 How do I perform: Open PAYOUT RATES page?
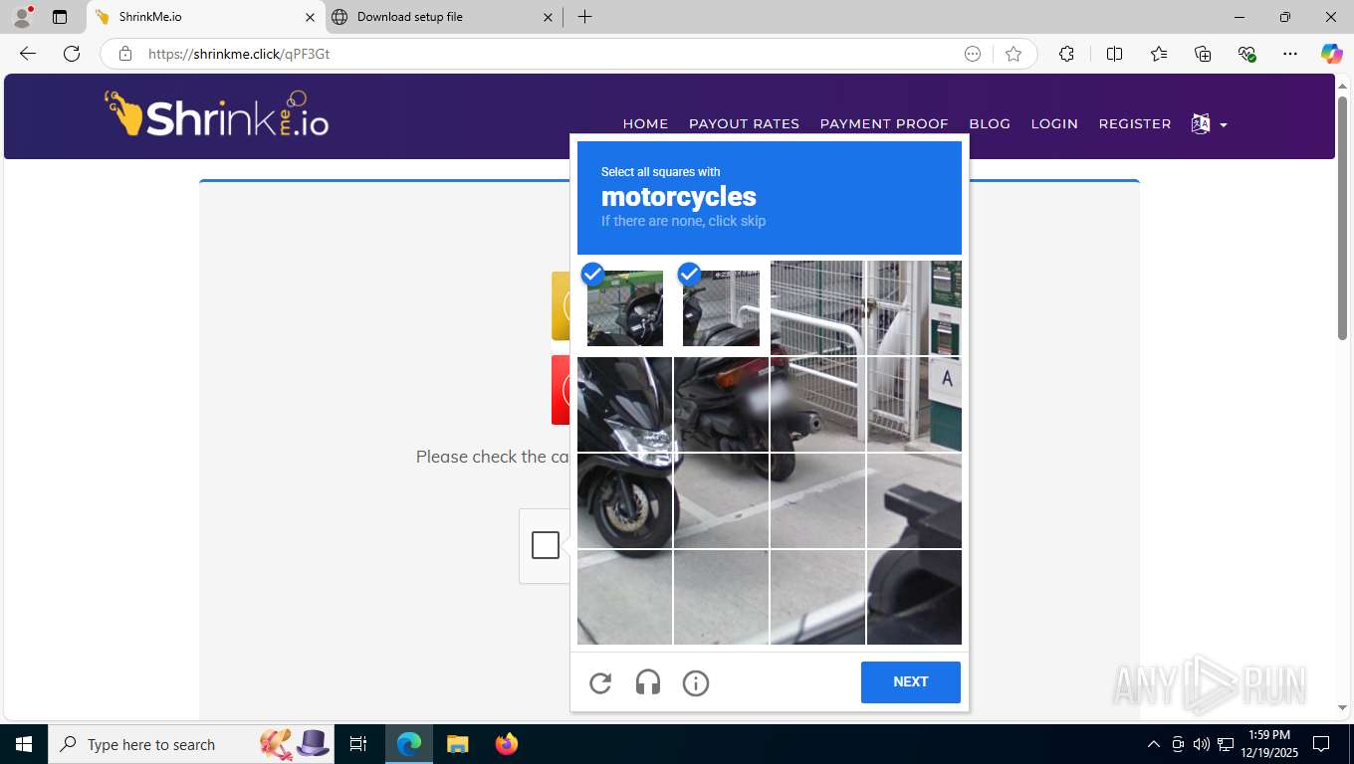(744, 124)
